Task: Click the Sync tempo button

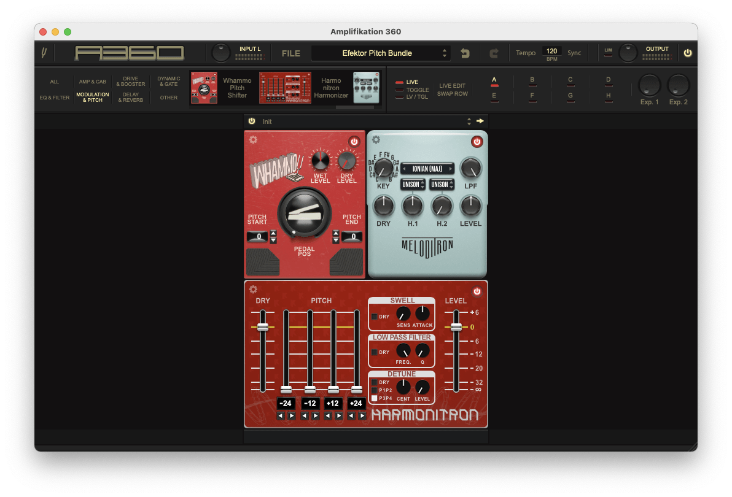Action: click(x=574, y=53)
